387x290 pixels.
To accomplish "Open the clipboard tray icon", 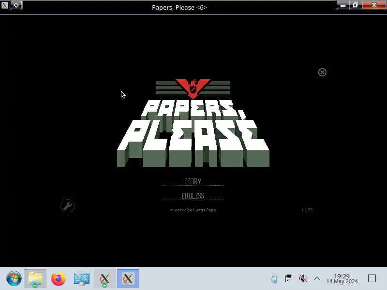I will (288, 279).
